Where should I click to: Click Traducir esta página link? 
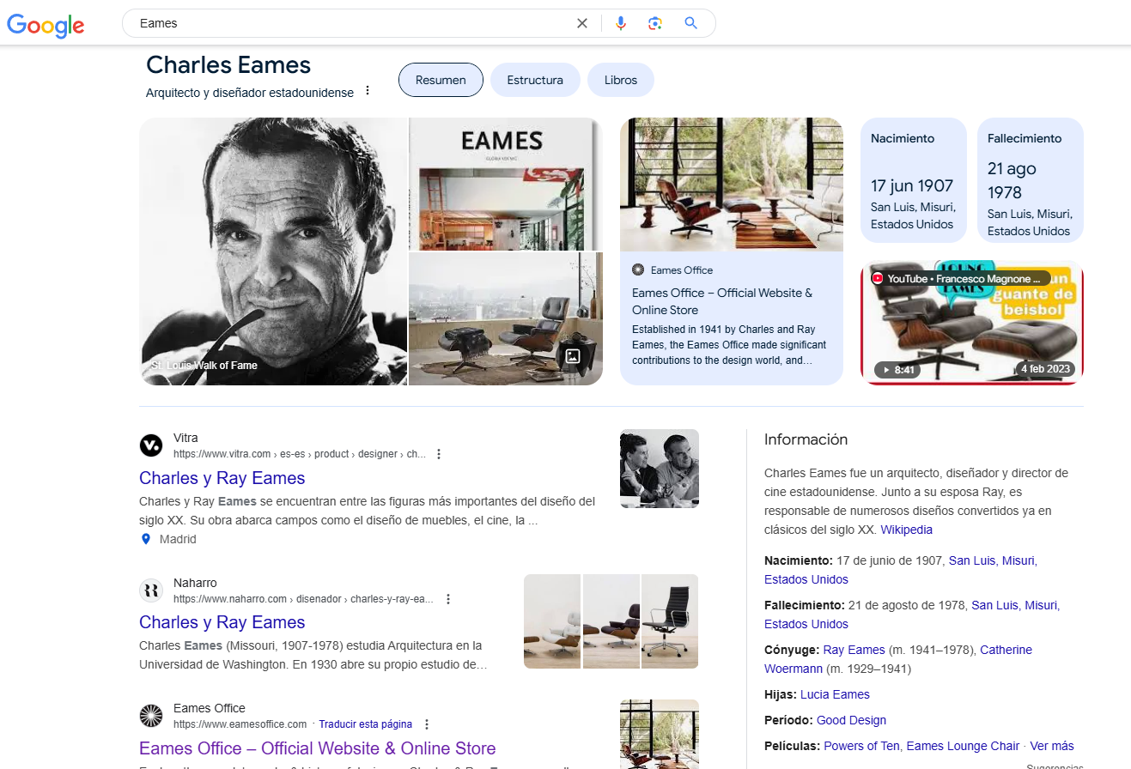[365, 724]
